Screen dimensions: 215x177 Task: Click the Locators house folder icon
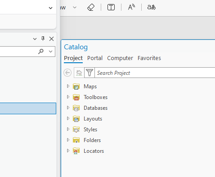coord(76,151)
